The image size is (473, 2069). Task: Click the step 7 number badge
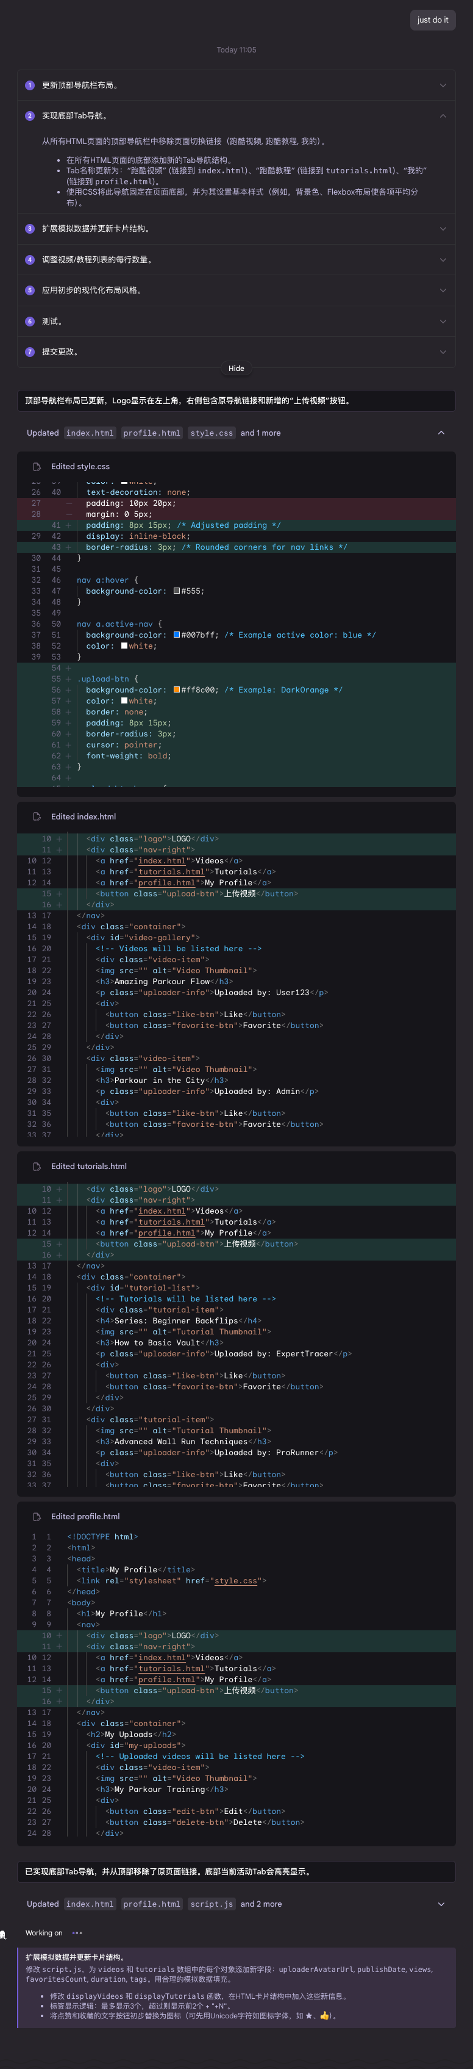(30, 352)
